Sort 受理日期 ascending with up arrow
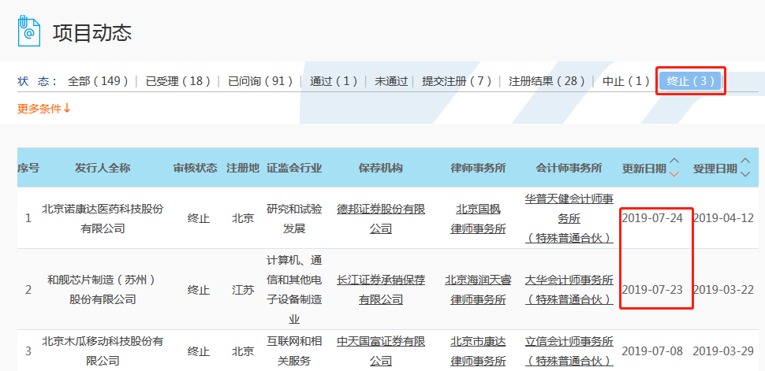 tap(745, 161)
